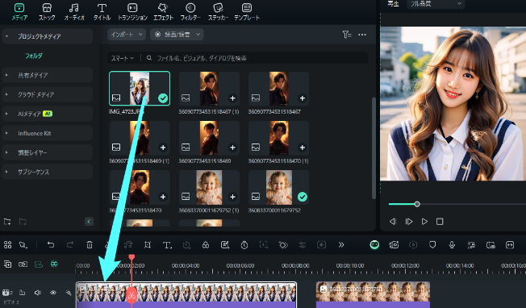Zoom timeline to fit with arrows icon
The image size is (526, 308).
tap(510, 245)
